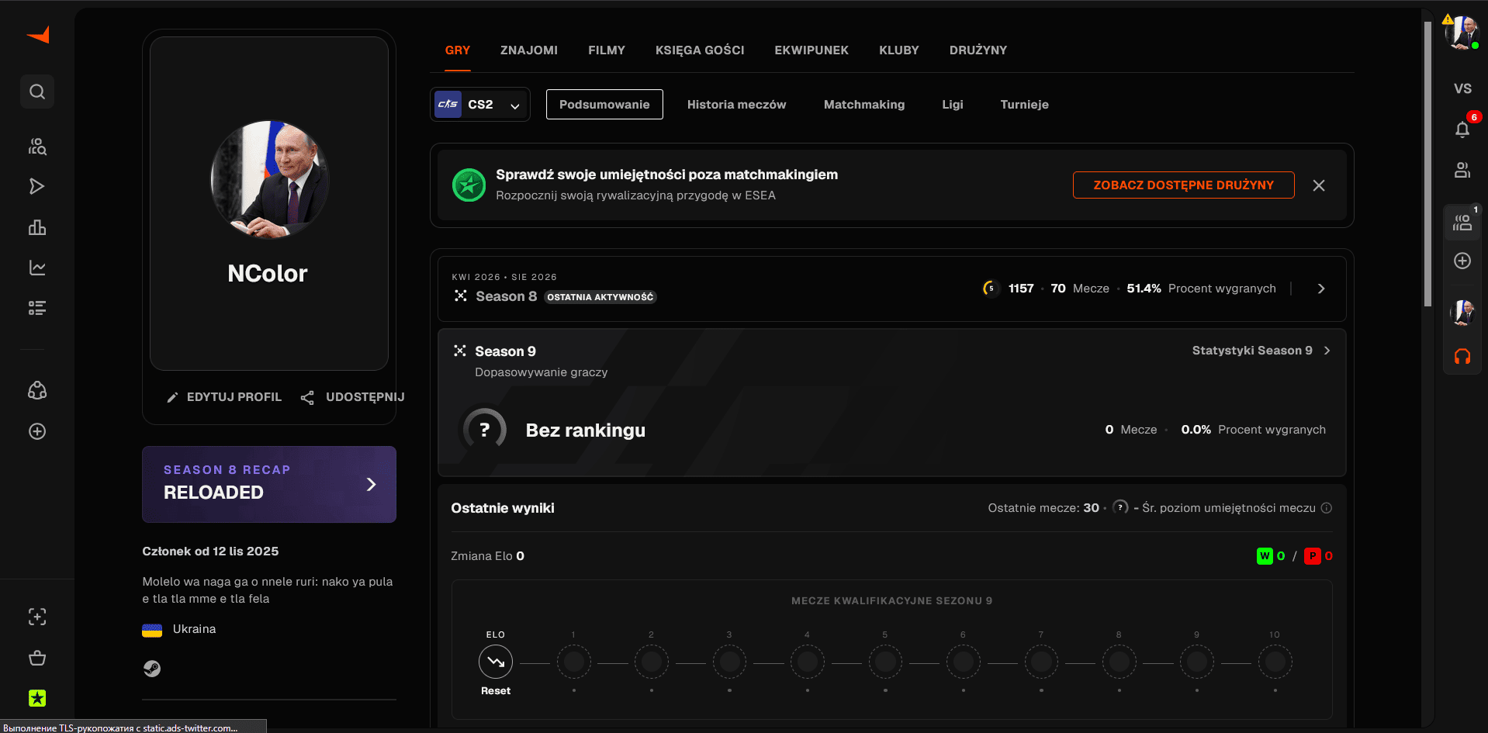Click the NColor username text
Screen dimensions: 1488x733
pos(268,274)
